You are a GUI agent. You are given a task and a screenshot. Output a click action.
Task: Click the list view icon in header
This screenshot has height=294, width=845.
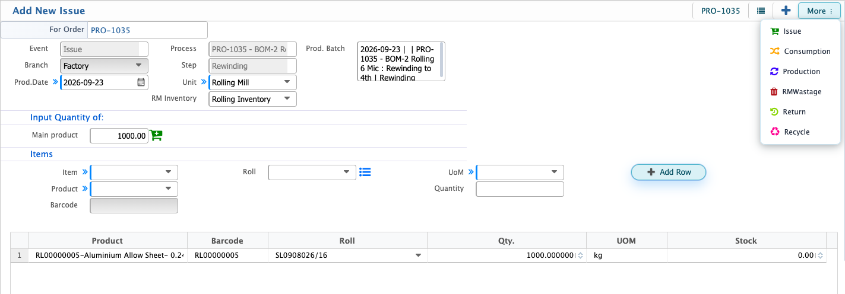tap(761, 11)
